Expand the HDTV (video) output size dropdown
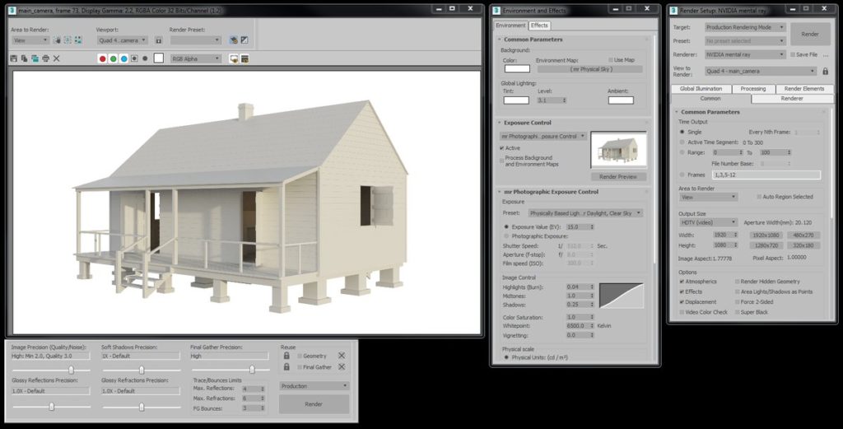This screenshot has width=843, height=429. point(708,222)
